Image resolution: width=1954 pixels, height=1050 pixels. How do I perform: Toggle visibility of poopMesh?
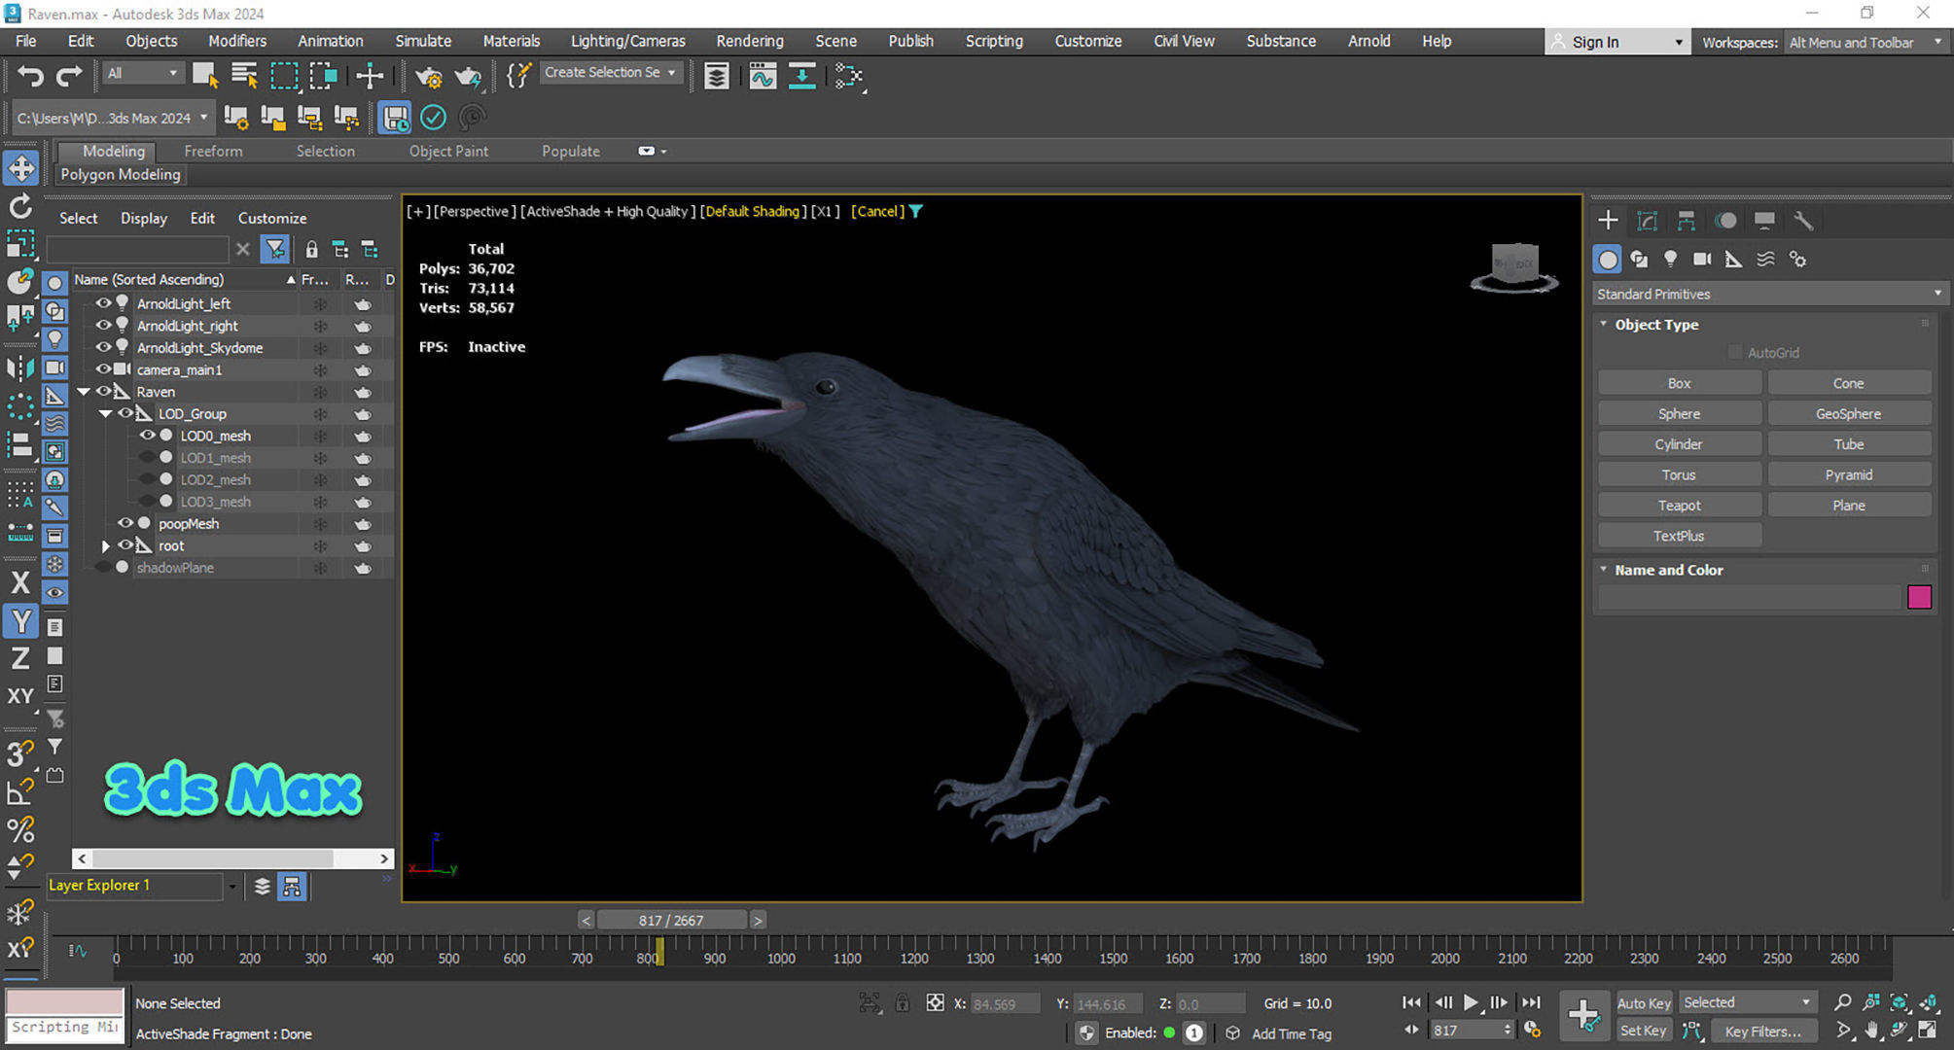click(x=125, y=523)
